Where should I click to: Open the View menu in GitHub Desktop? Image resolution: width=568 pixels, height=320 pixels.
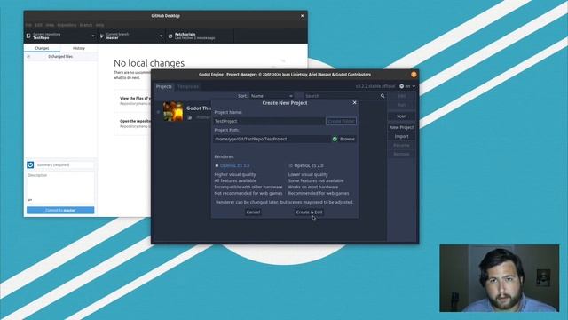pyautogui.click(x=50, y=25)
